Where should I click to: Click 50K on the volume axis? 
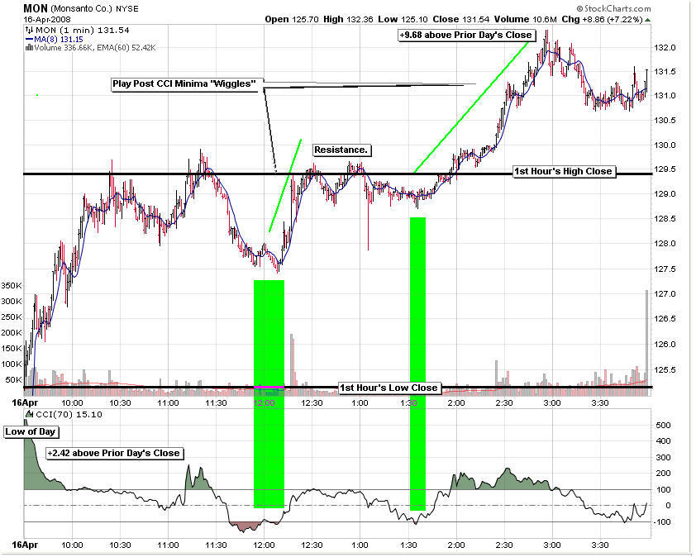(x=13, y=380)
